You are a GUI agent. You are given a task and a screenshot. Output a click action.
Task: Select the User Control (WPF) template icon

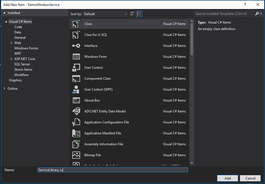(x=76, y=89)
